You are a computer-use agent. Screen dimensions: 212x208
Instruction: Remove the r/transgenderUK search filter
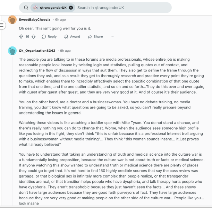point(71,8)
